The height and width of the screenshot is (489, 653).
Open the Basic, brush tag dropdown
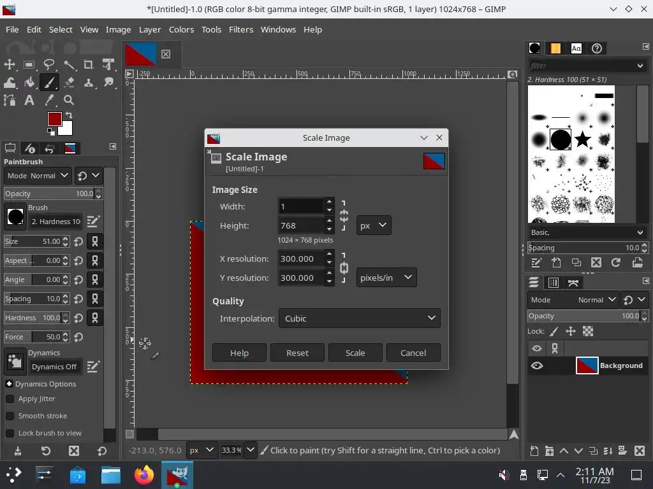(x=587, y=232)
